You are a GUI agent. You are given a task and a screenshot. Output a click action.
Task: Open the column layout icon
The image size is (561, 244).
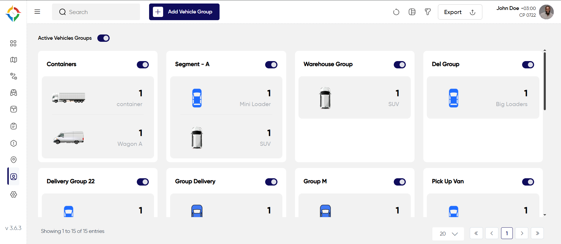click(412, 12)
